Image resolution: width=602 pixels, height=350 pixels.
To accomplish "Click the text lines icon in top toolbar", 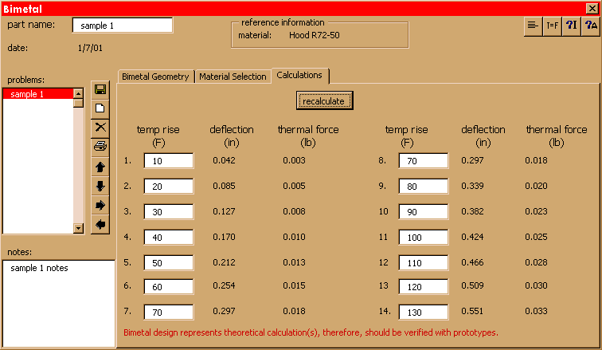I will tap(533, 26).
